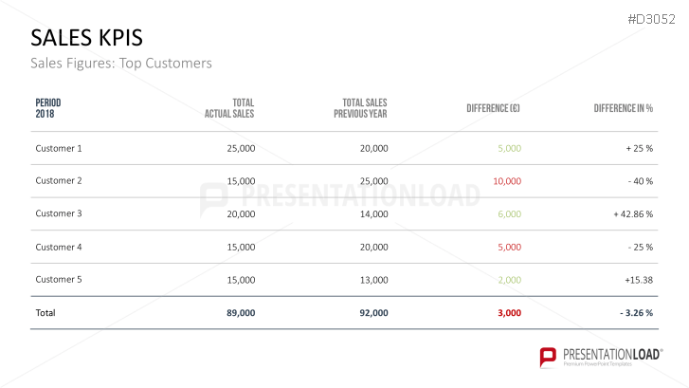Screen dimensions: 689x388
Task: Click the Customer 4 row label
Action: pyautogui.click(x=59, y=247)
